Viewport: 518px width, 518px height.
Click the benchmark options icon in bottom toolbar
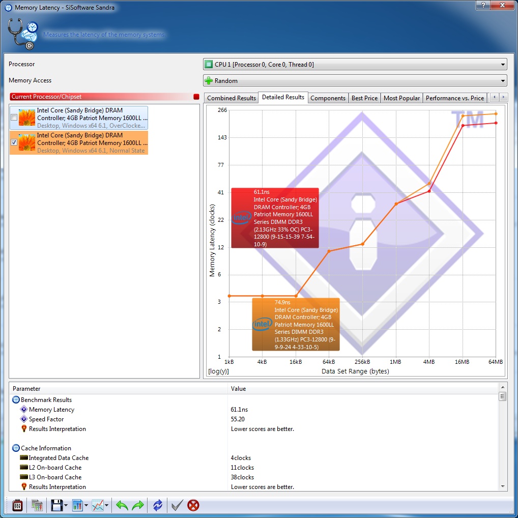pos(17,505)
